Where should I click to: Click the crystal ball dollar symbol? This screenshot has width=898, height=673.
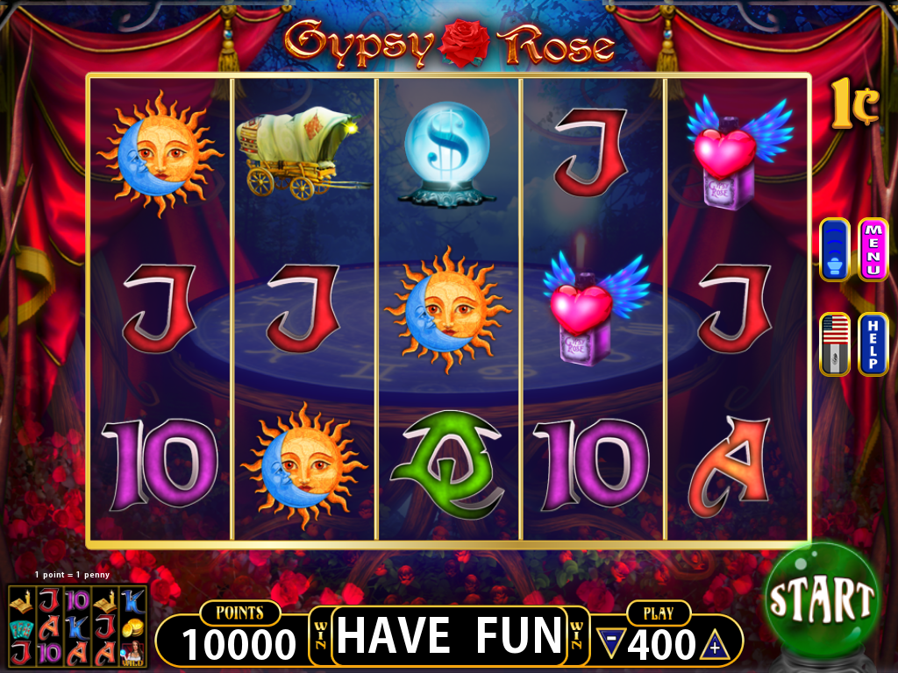coord(447,154)
